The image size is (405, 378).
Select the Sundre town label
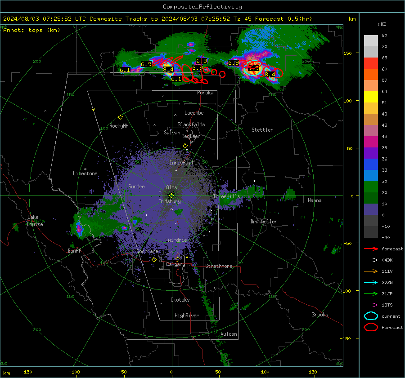(136, 186)
